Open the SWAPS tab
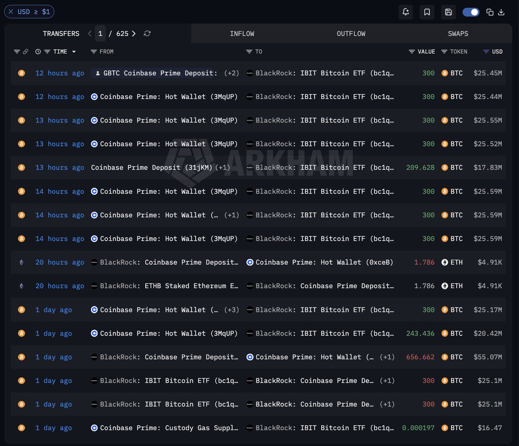 coord(458,34)
